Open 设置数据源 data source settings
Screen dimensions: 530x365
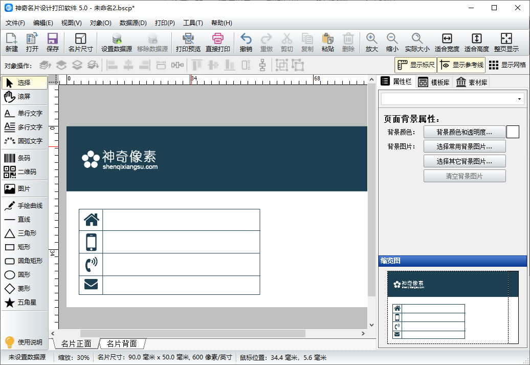click(116, 42)
